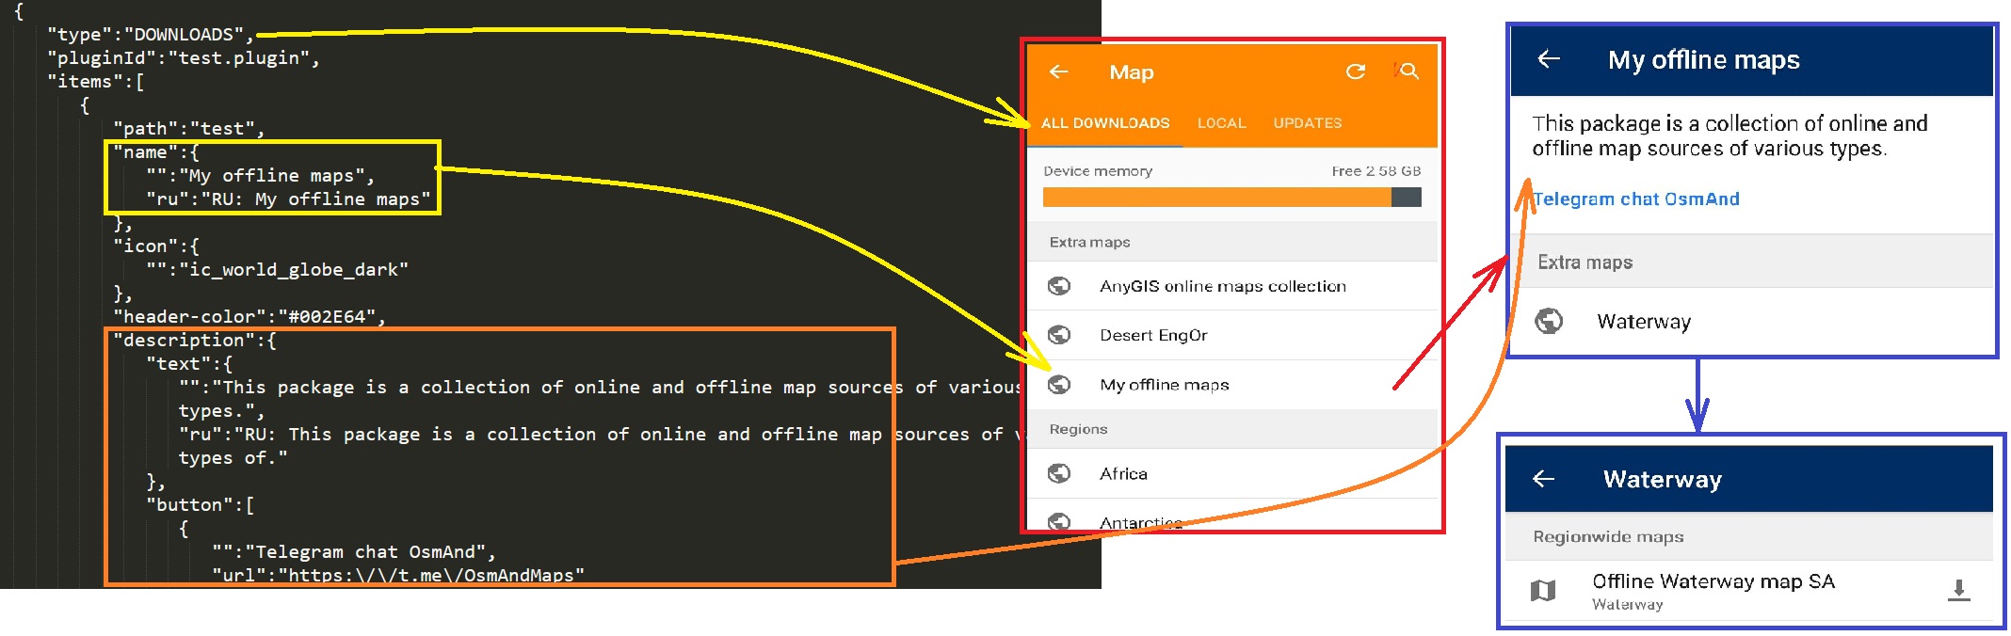Select the Waterway entry under Extra maps
Viewport: 2011px width, 636px height.
1644,322
